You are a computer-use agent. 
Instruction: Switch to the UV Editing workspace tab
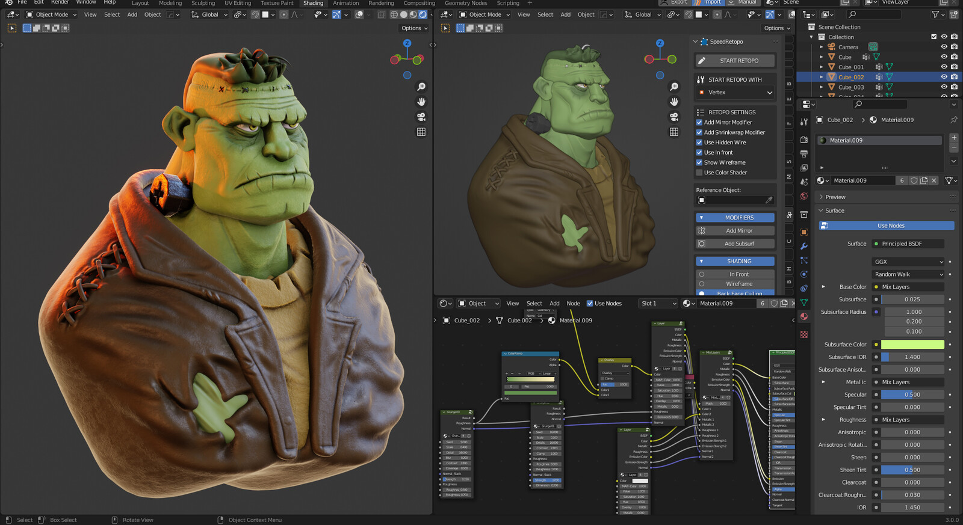click(x=238, y=3)
